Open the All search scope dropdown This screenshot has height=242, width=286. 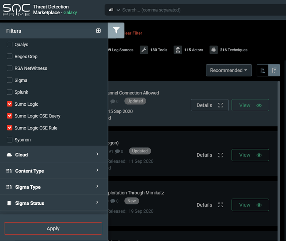114,10
